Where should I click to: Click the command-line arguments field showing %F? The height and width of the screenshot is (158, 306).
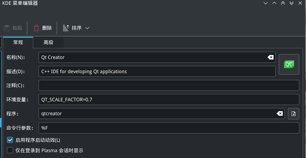(169, 128)
